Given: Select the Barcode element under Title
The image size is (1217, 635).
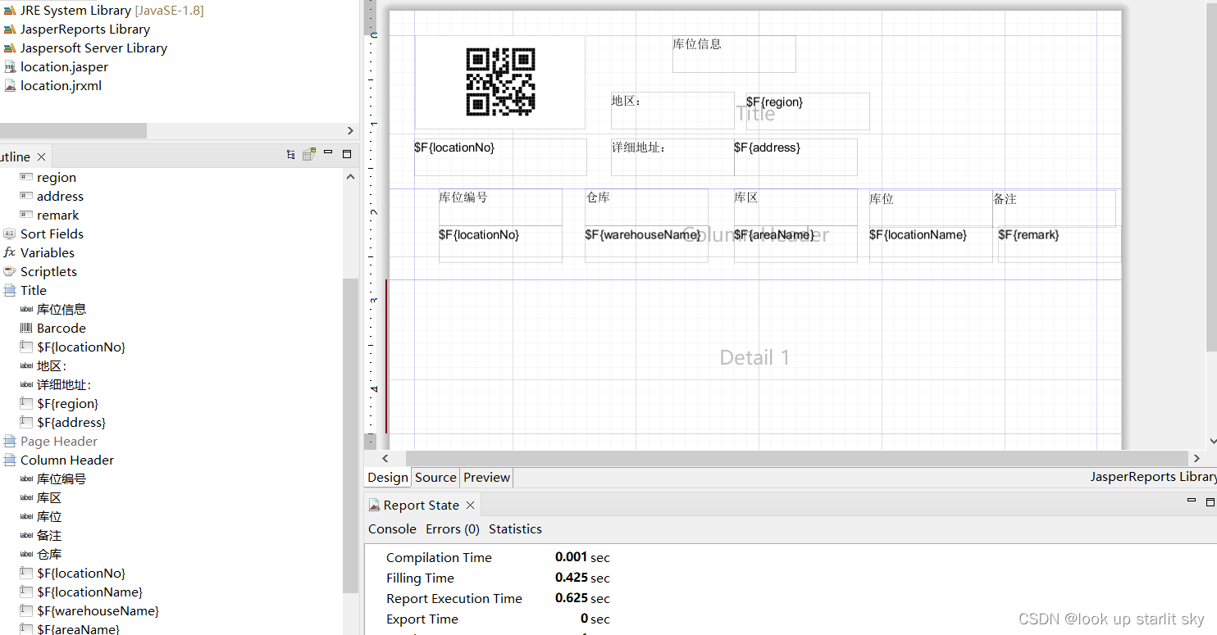Looking at the screenshot, I should [x=62, y=328].
